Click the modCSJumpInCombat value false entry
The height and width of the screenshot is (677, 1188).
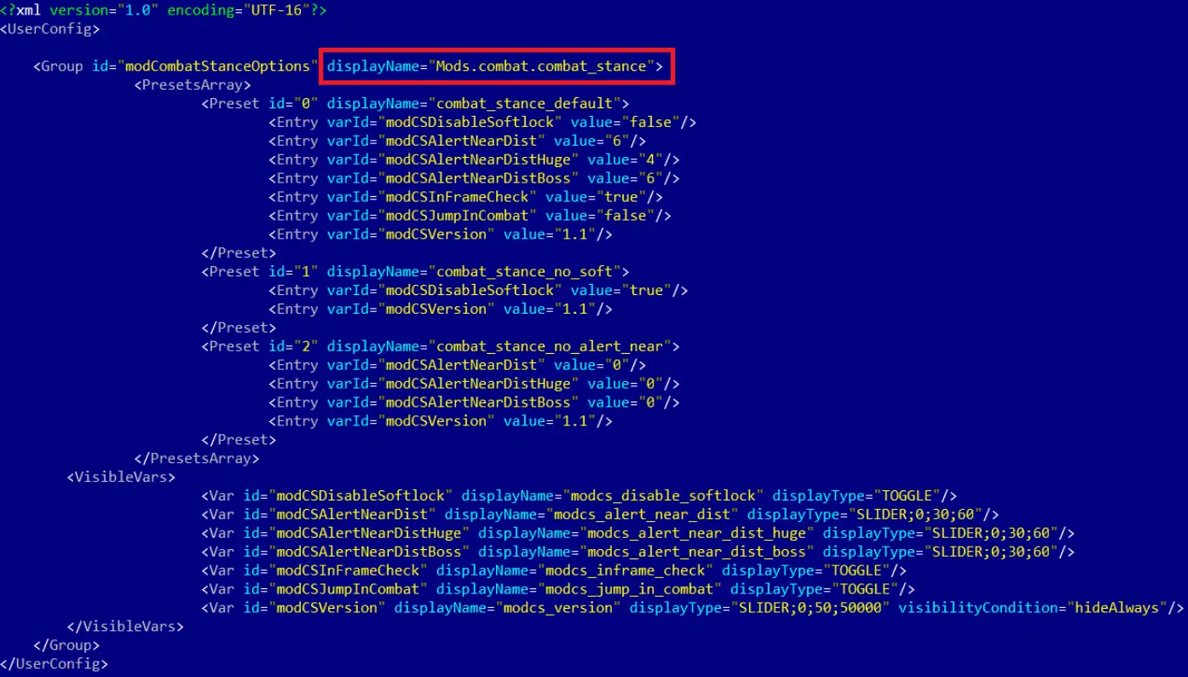click(470, 216)
